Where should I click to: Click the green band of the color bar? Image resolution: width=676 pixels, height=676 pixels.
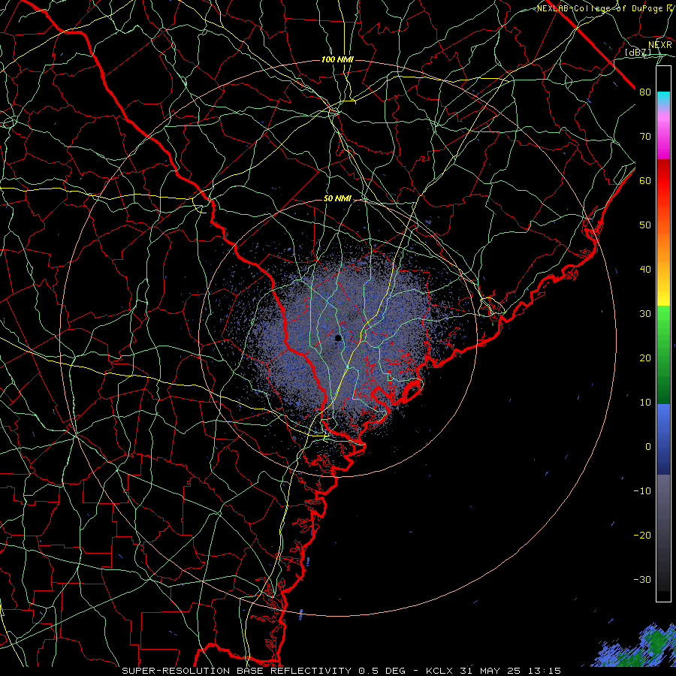[x=663, y=355]
